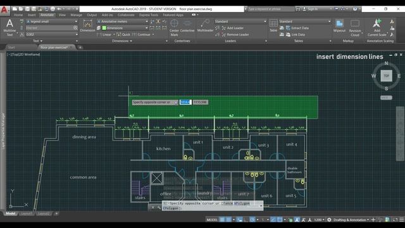
Task: Toggle clean screen in status bar
Action: (x=395, y=220)
